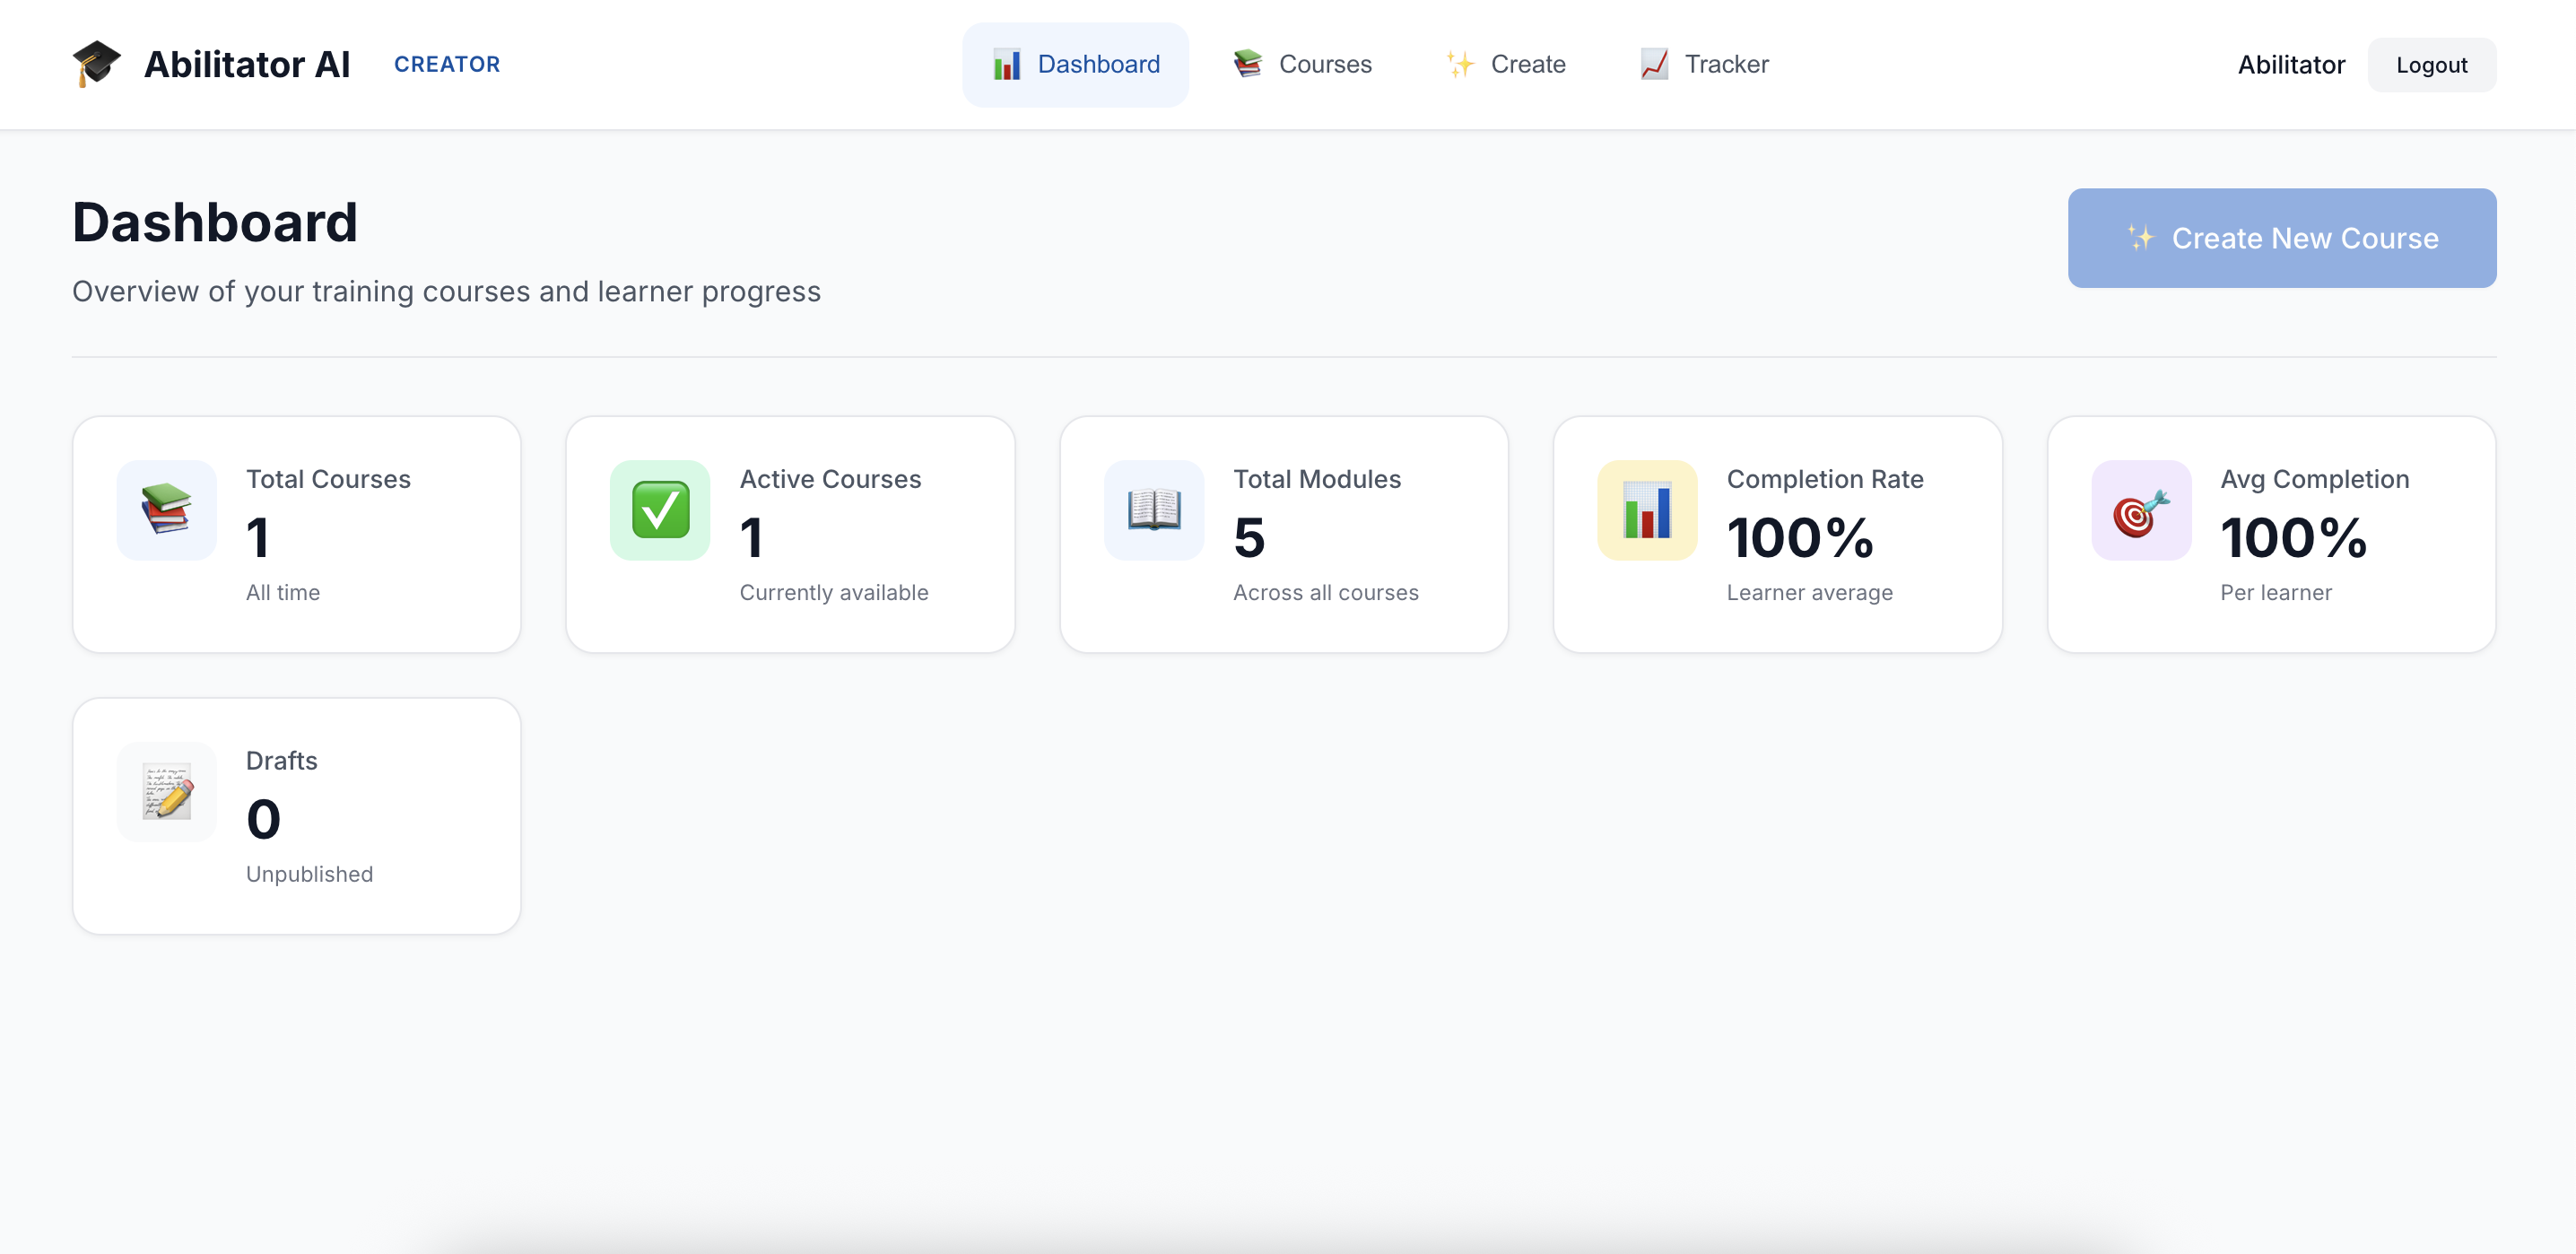Click the bar chart icon on Completion Rate card
This screenshot has height=1254, width=2576.
(1646, 510)
